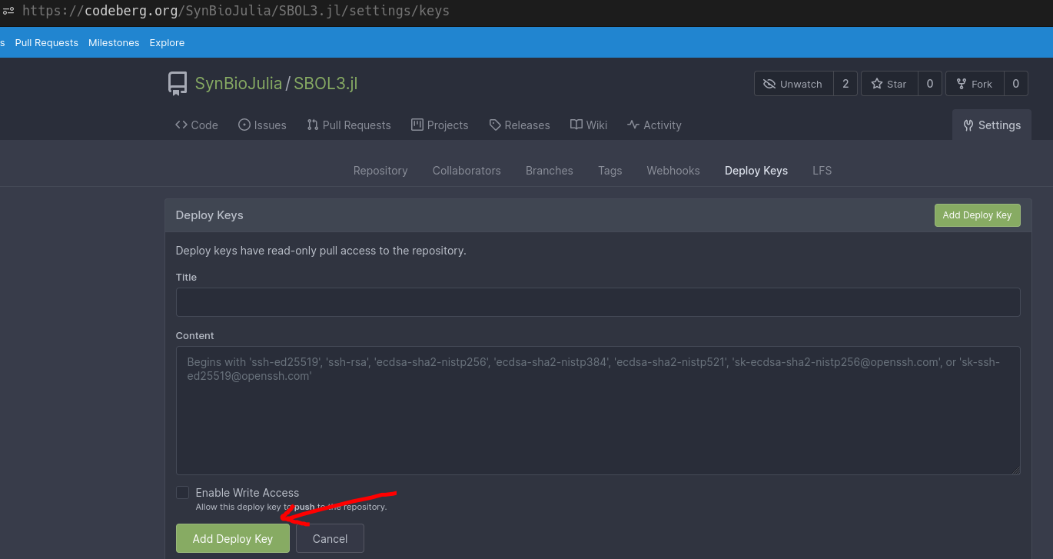Viewport: 1053px width, 559px height.
Task: Click the Projects board icon
Action: (416, 125)
